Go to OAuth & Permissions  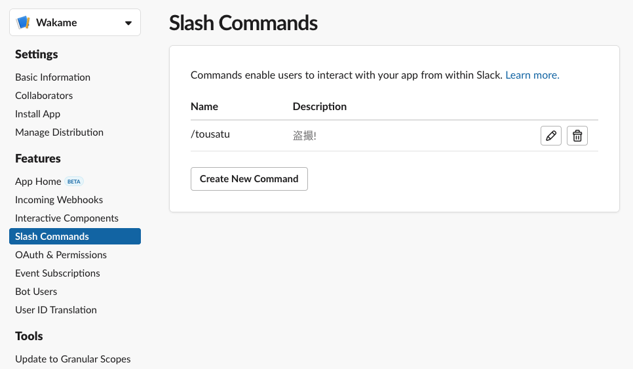[61, 255]
